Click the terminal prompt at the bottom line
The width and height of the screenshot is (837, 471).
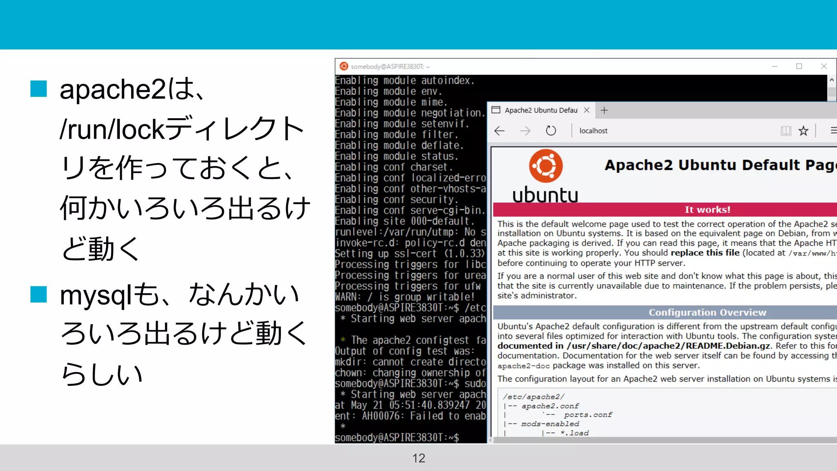point(397,437)
